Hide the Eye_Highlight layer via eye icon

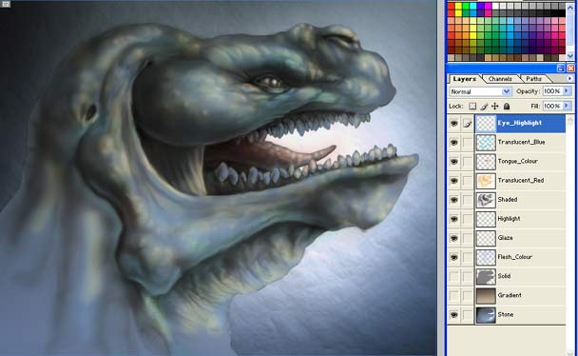[453, 123]
